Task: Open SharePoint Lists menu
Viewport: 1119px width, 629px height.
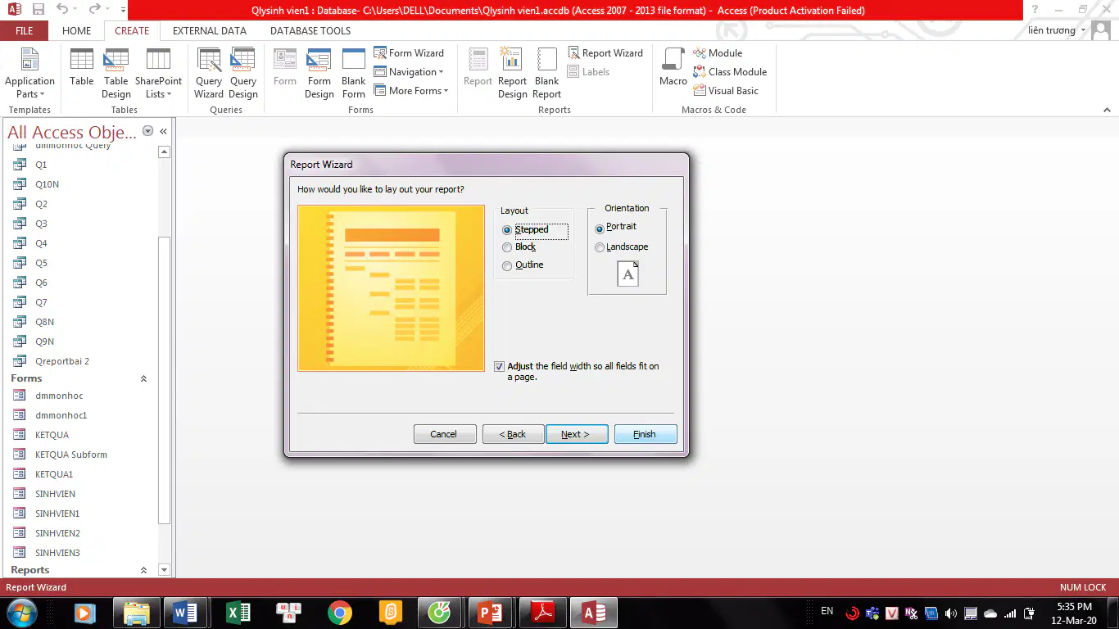Action: click(x=158, y=73)
